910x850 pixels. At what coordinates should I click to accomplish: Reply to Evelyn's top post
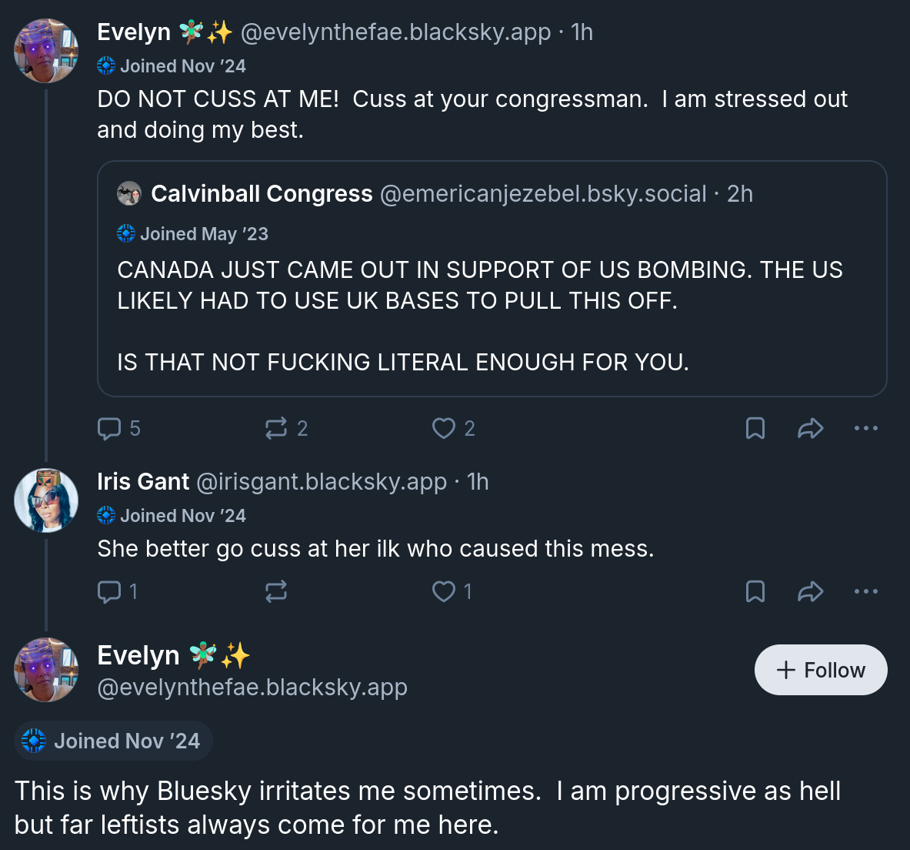(x=109, y=428)
